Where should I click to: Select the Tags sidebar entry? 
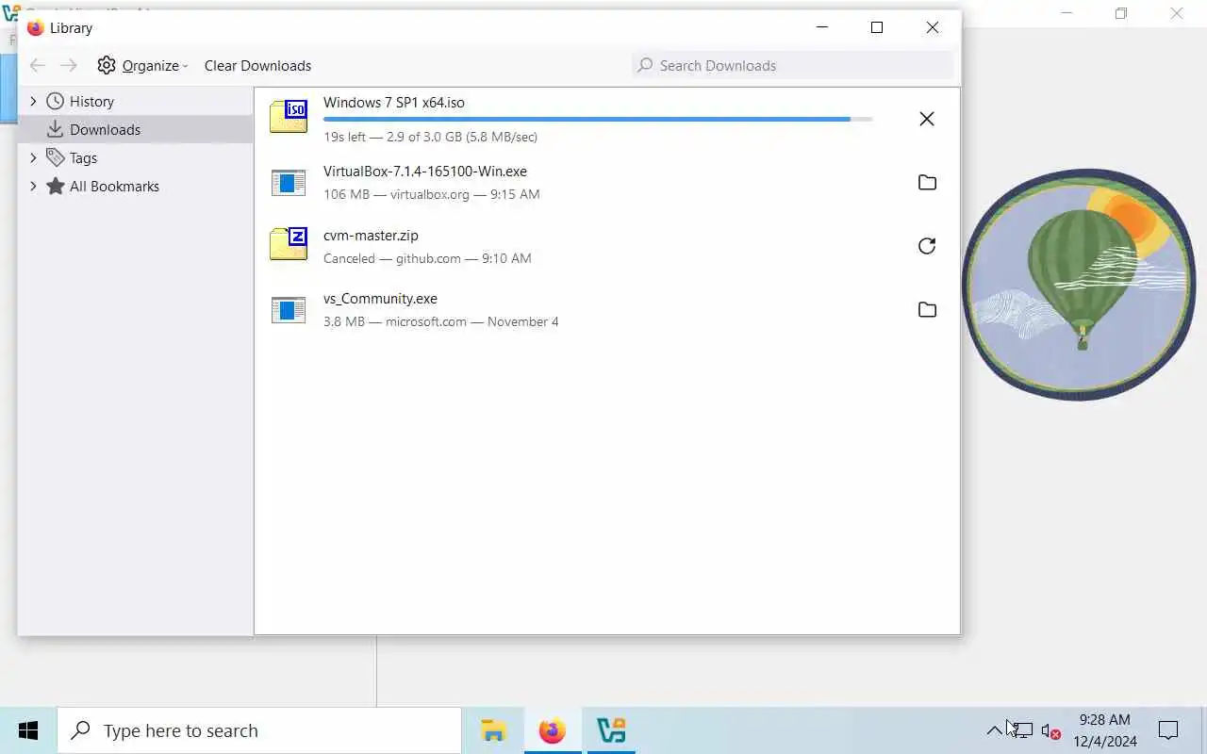tap(136, 157)
